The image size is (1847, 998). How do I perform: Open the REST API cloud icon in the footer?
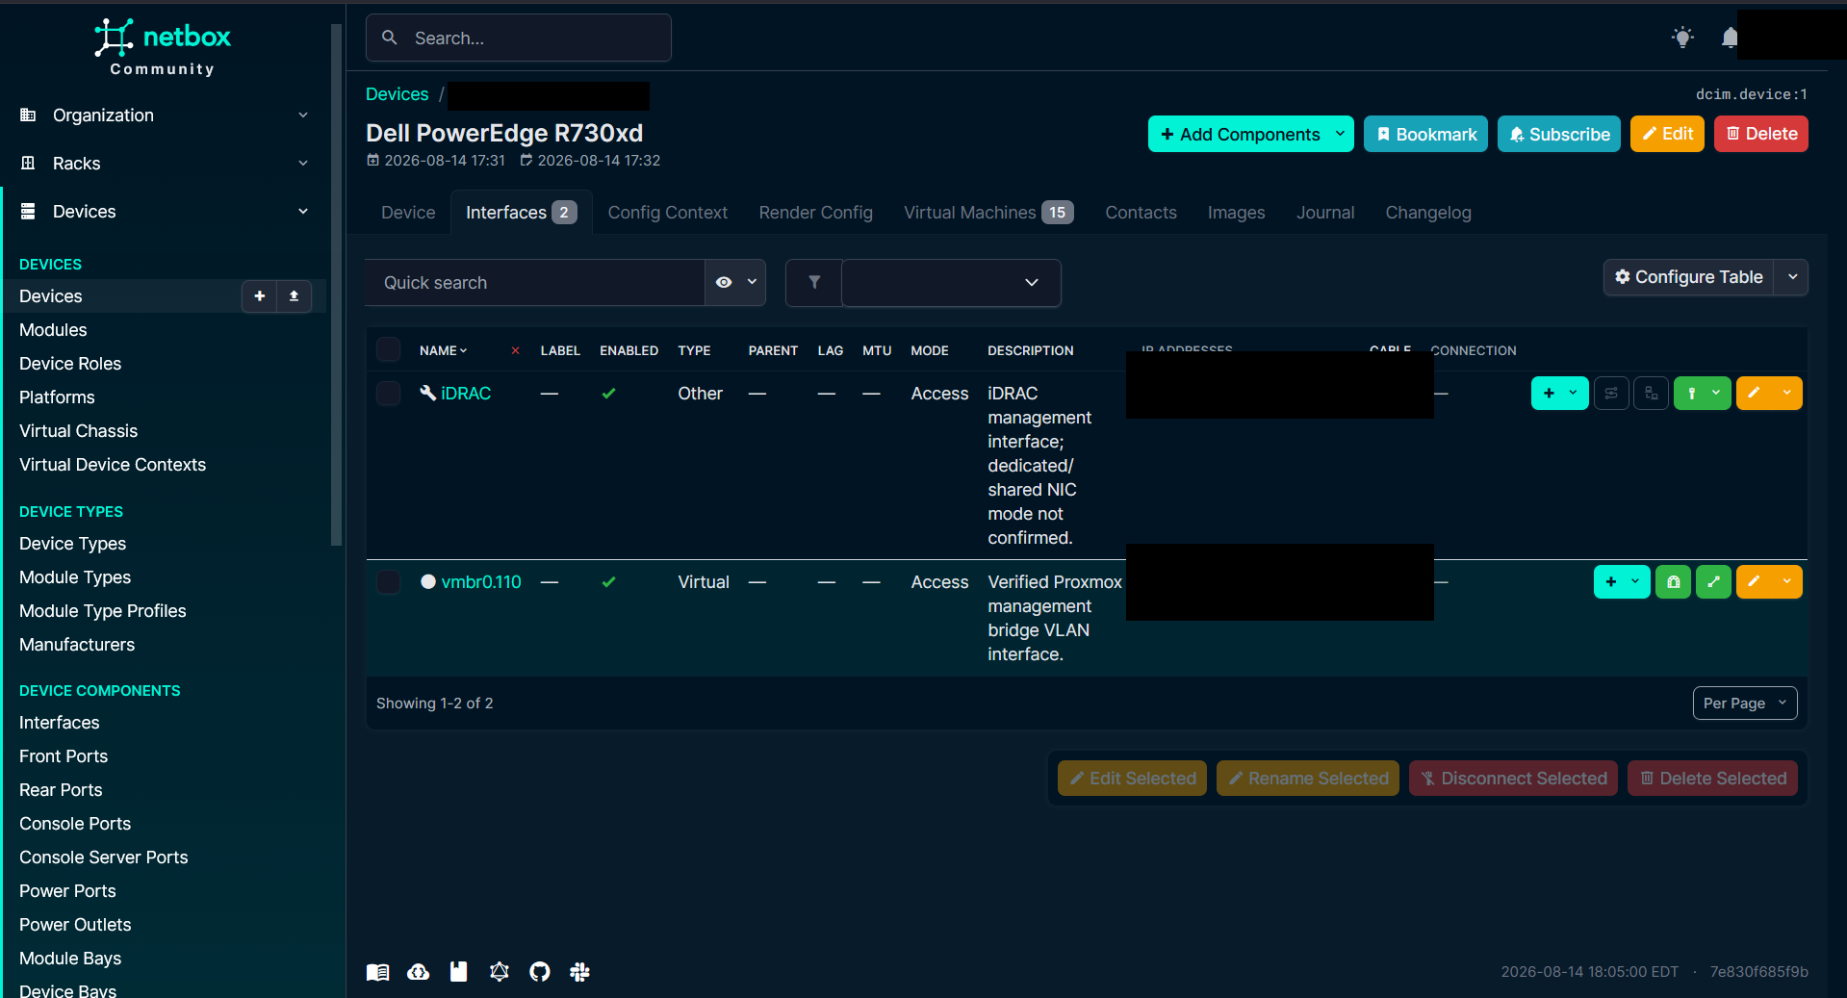(419, 972)
